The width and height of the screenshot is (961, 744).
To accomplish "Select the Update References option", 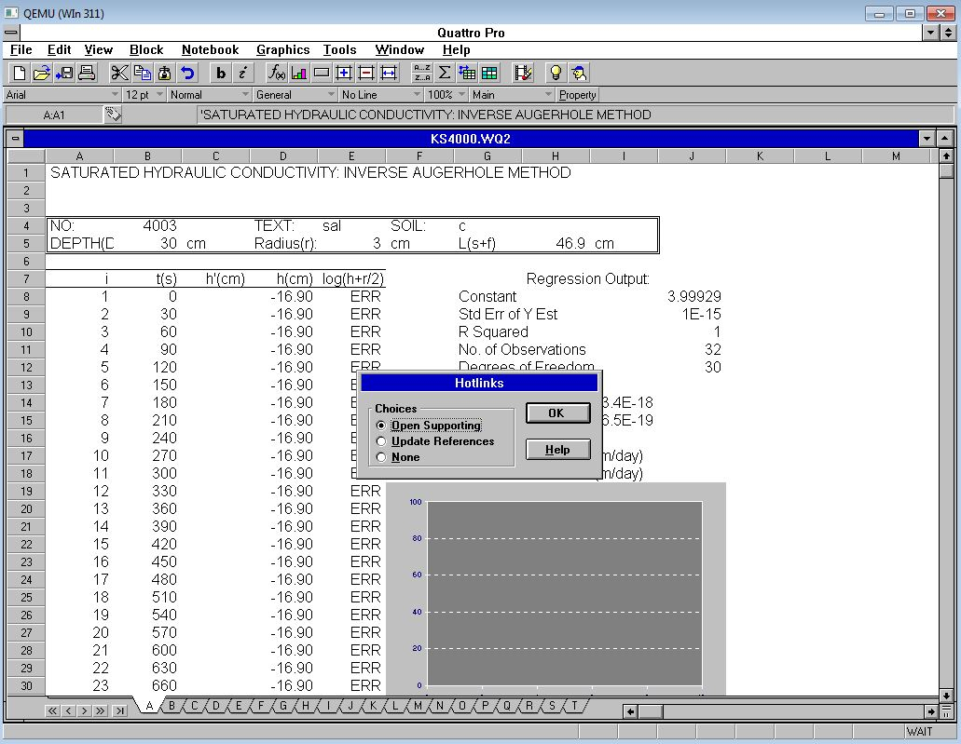I will click(x=380, y=441).
